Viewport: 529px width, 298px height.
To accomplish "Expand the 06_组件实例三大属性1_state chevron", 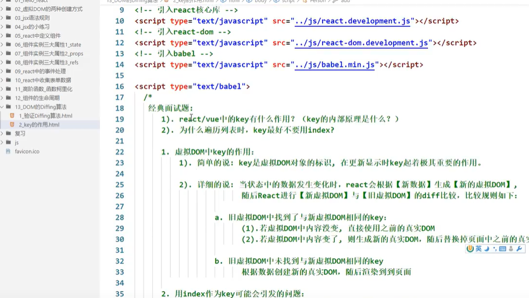I will tap(2, 45).
